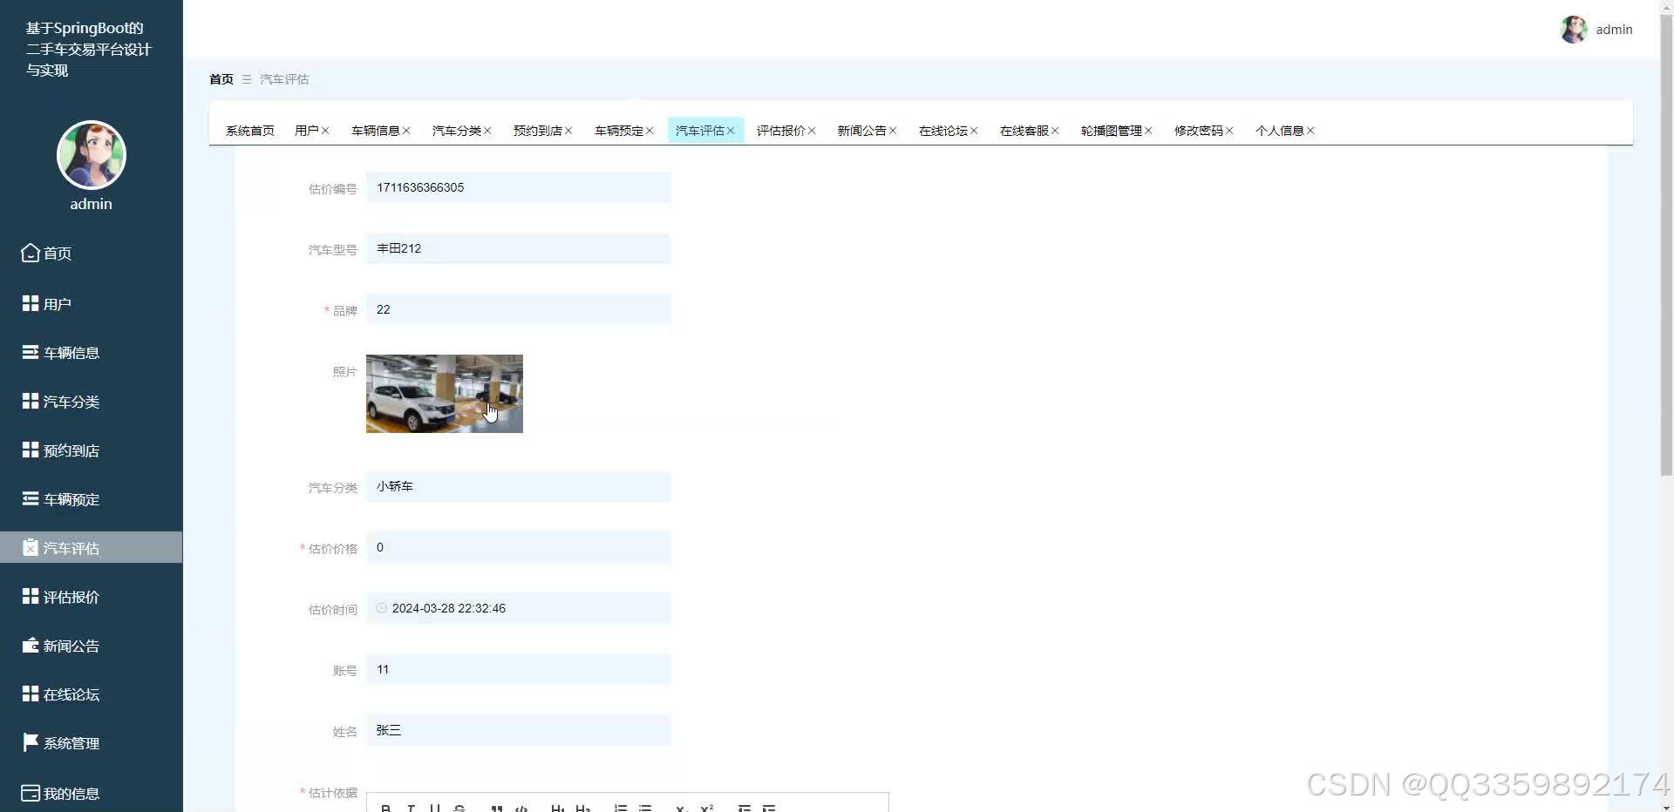This screenshot has width=1674, height=812.
Task: Click the 品牌 input field
Action: tap(518, 309)
